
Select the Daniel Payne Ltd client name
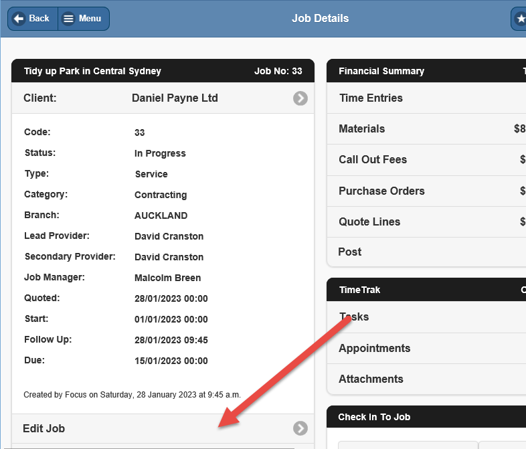[175, 98]
